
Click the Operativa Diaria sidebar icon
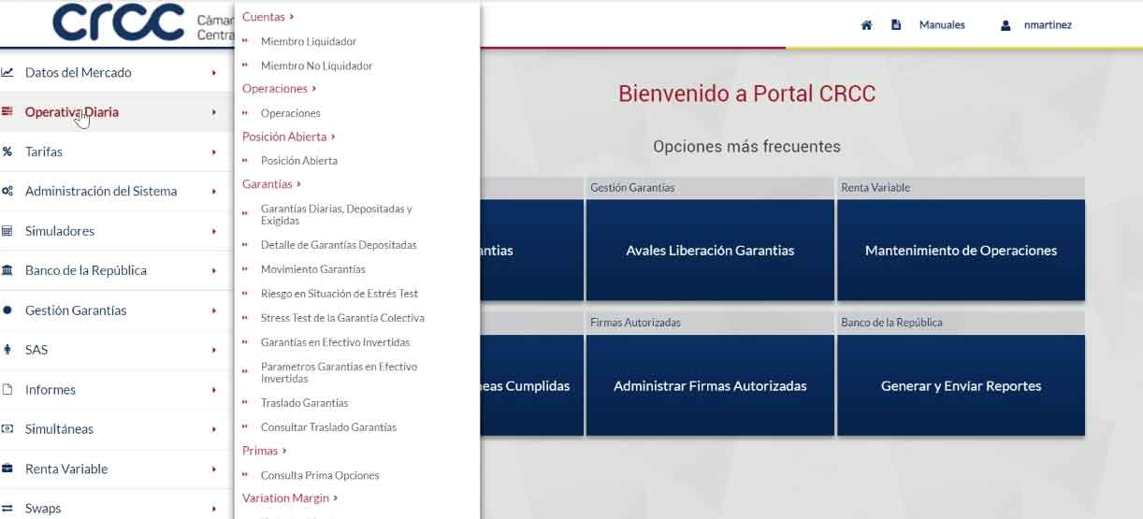pyautogui.click(x=7, y=112)
